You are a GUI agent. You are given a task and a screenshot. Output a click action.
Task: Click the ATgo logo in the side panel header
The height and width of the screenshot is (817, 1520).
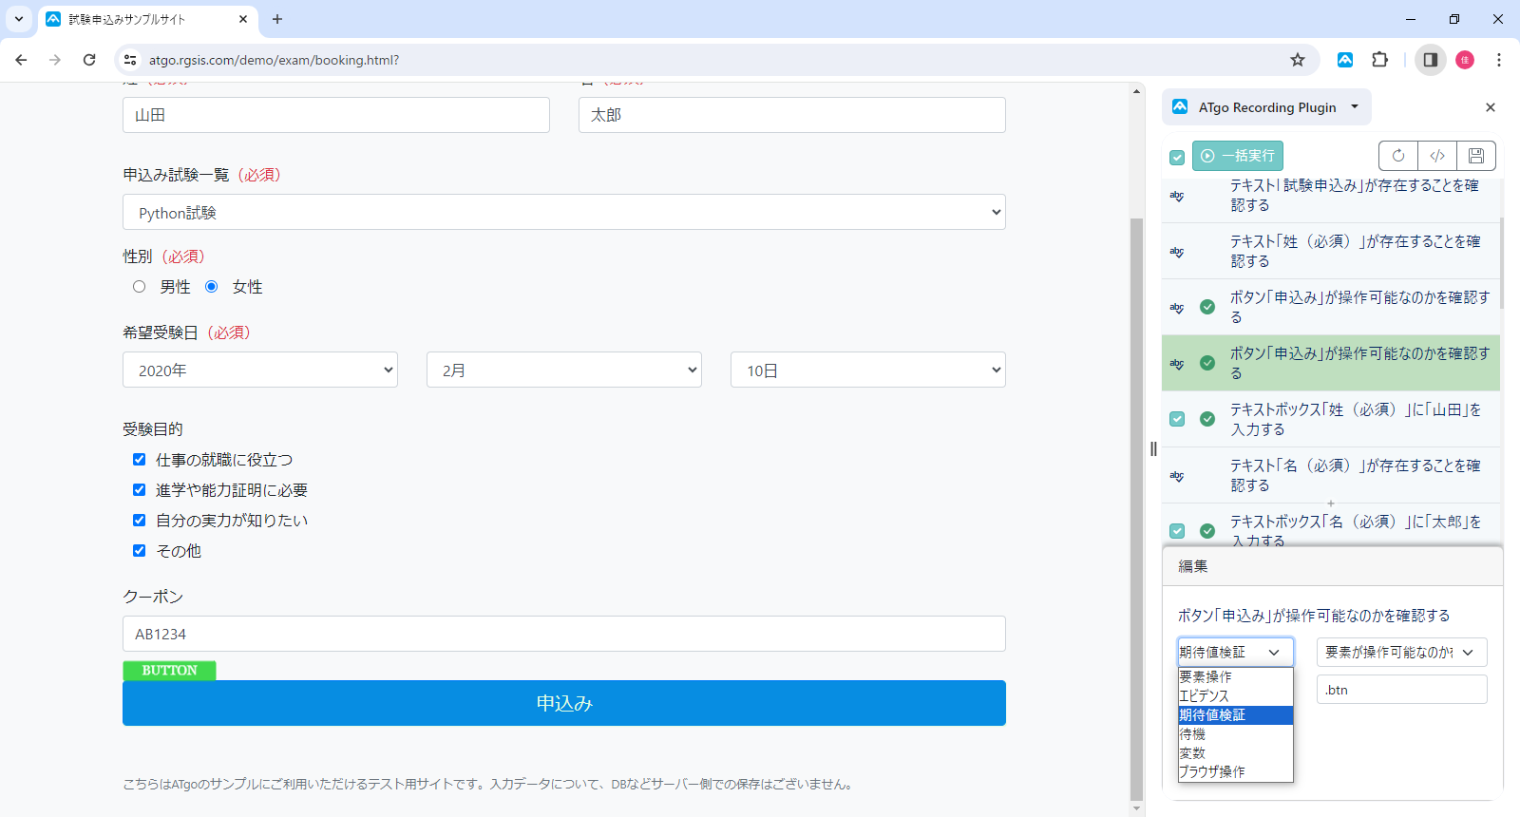(x=1180, y=107)
